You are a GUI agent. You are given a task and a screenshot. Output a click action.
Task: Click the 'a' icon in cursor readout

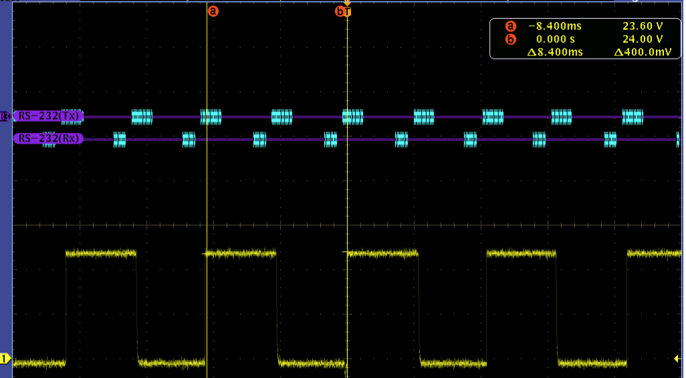click(510, 26)
